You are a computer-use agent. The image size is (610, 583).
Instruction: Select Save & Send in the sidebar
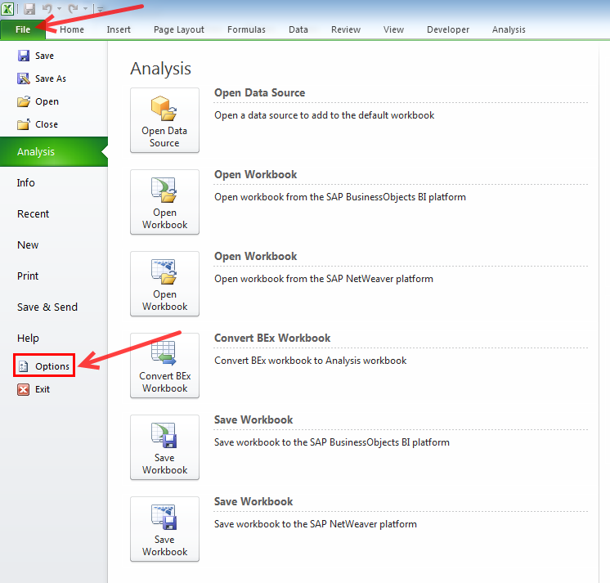(47, 307)
